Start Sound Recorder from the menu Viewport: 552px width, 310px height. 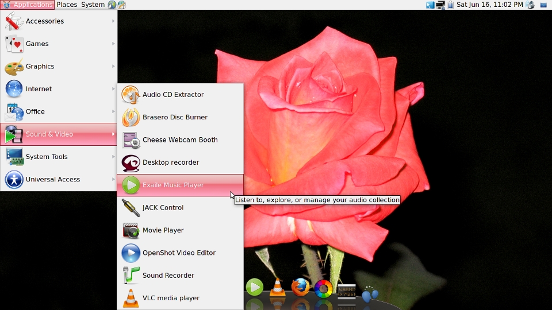pyautogui.click(x=168, y=276)
